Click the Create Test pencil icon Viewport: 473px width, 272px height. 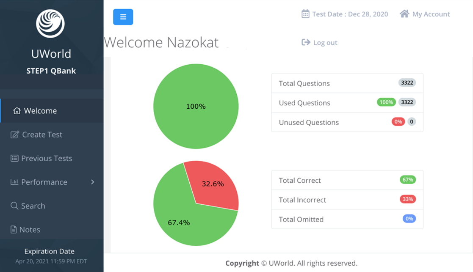(15, 135)
